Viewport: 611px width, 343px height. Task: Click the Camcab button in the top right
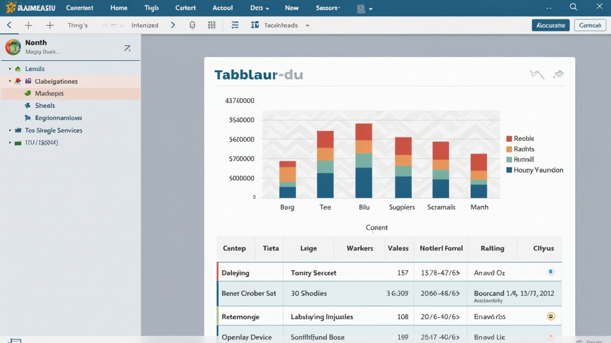(x=590, y=25)
